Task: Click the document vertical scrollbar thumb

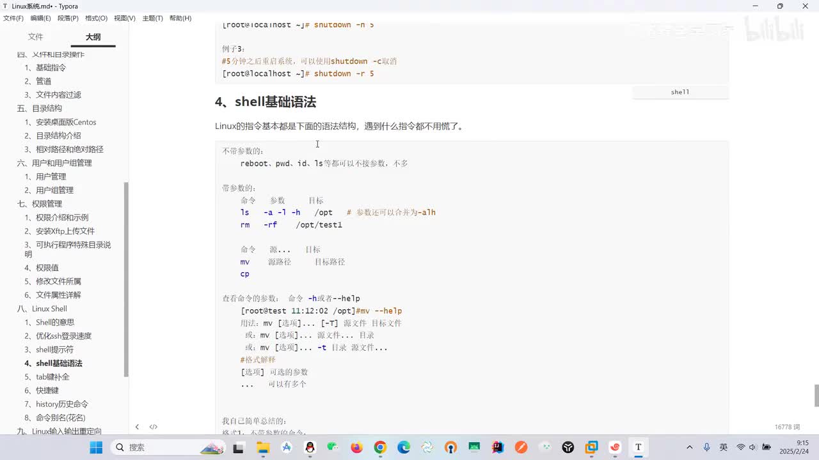Action: pos(816,395)
